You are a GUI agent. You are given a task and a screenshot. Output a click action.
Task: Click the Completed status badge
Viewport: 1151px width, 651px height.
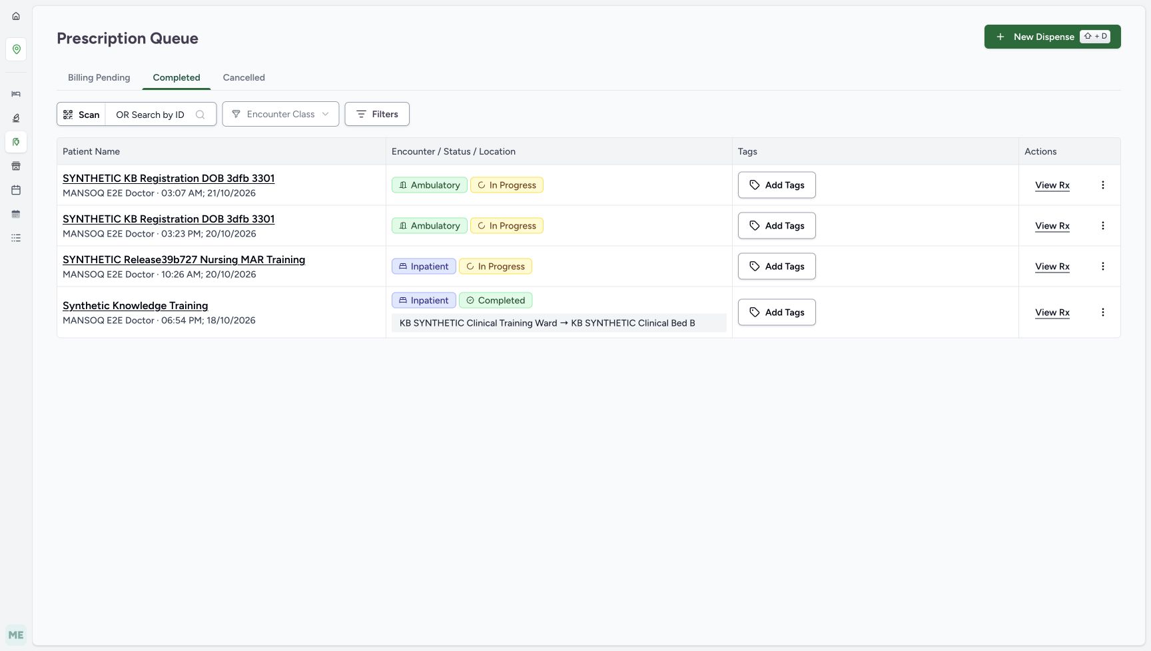[496, 301]
